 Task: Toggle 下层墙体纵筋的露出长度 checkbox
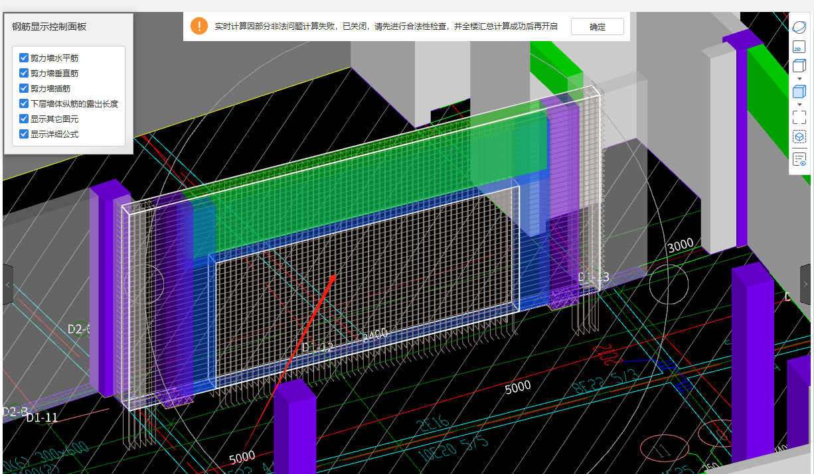pyautogui.click(x=24, y=103)
